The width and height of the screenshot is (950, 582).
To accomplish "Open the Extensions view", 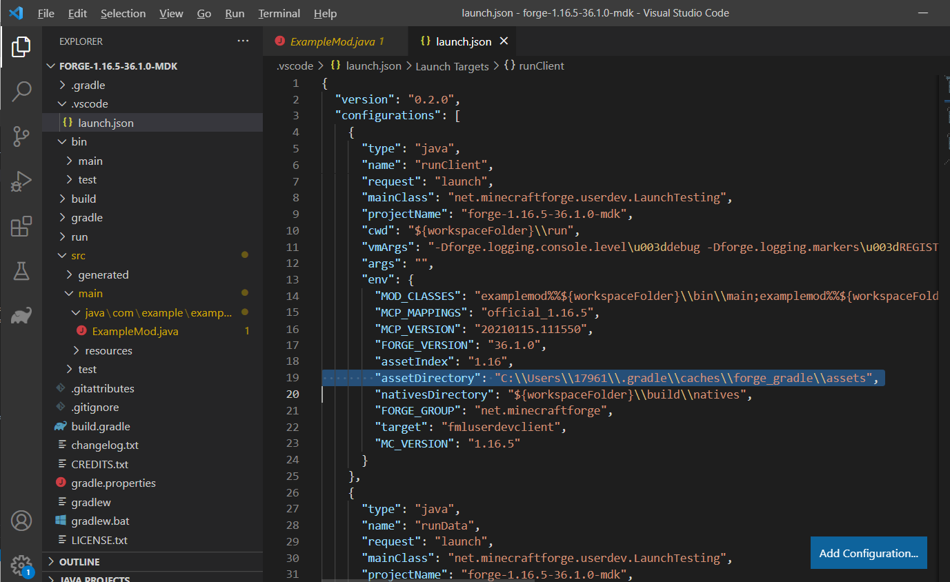I will tap(21, 226).
